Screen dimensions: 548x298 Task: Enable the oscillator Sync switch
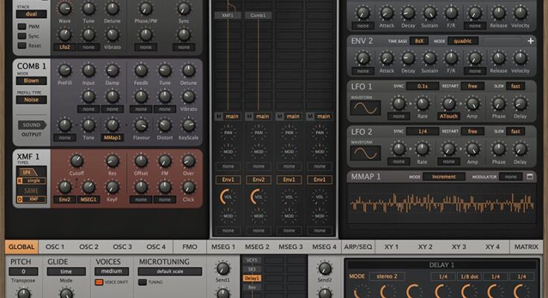(22, 36)
